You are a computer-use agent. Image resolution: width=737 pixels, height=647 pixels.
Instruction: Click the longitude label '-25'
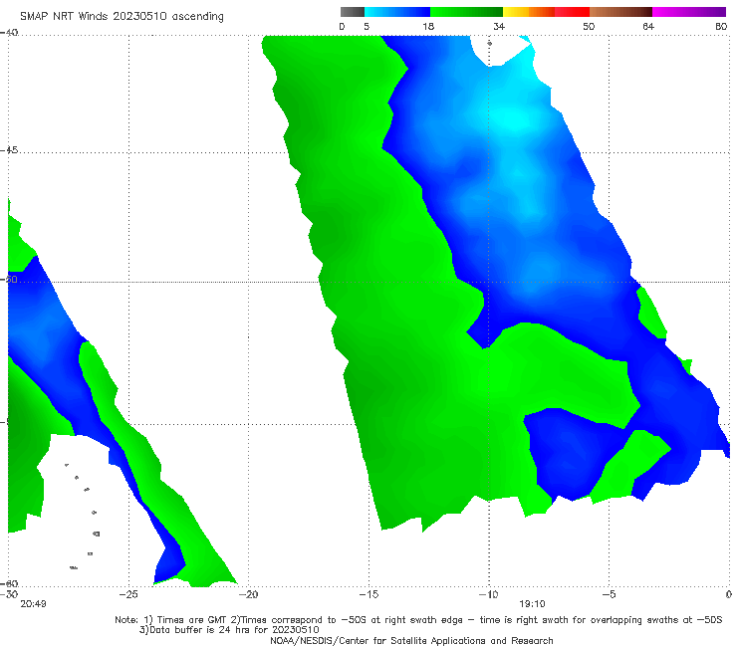tap(128, 594)
